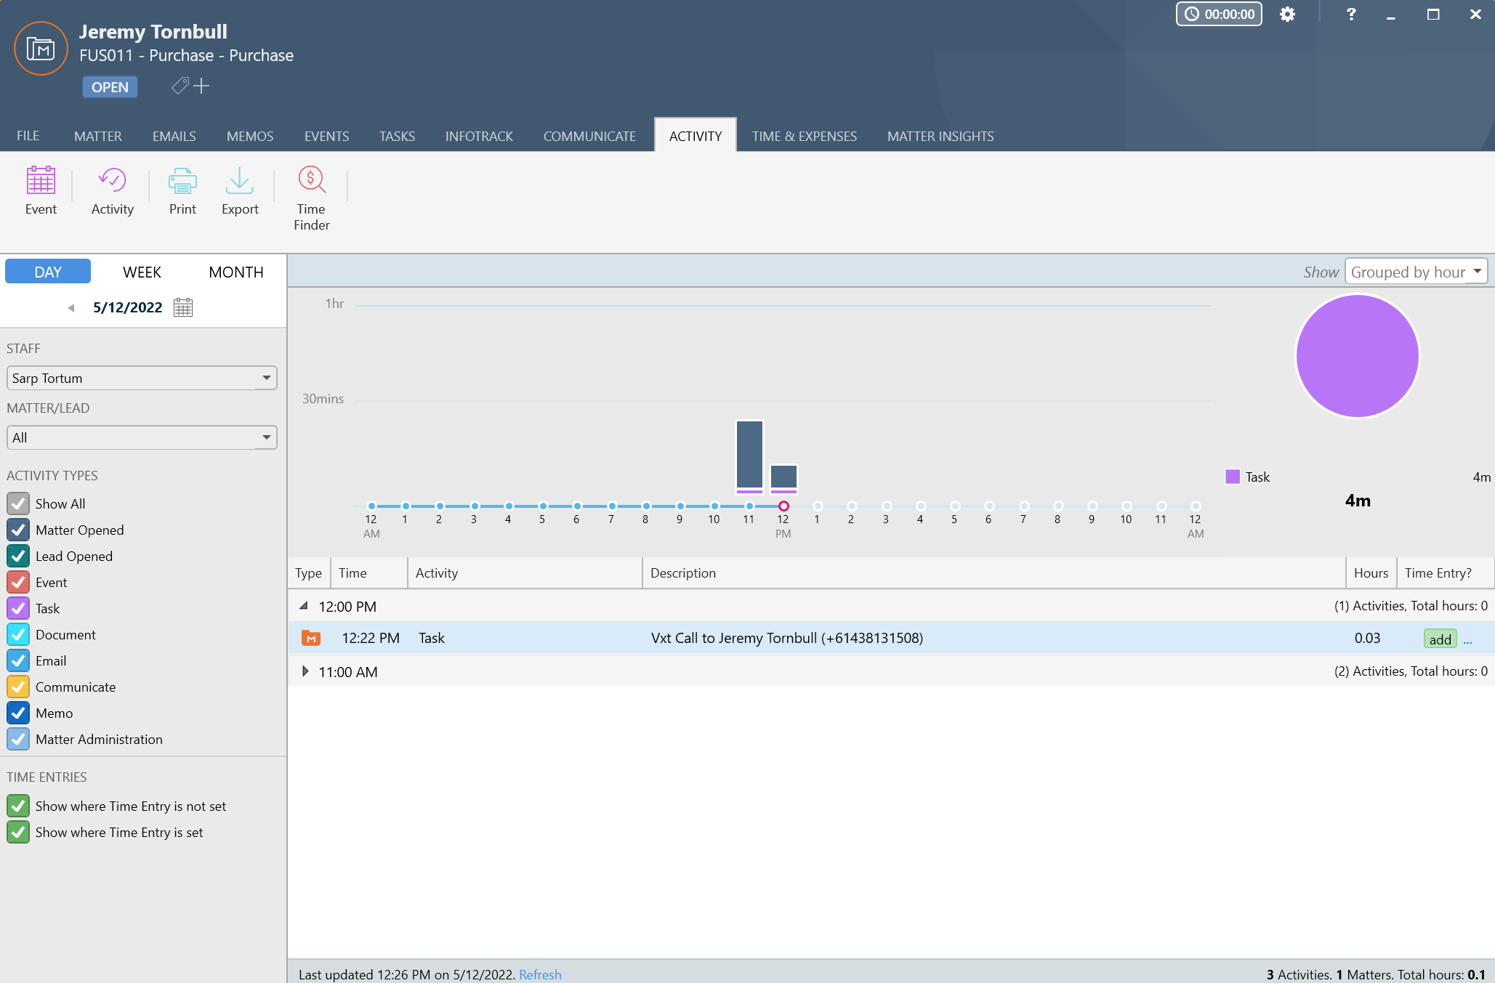This screenshot has width=1495, height=983.
Task: Open the Staff dropdown showing Sarp Tortum
Action: point(142,378)
